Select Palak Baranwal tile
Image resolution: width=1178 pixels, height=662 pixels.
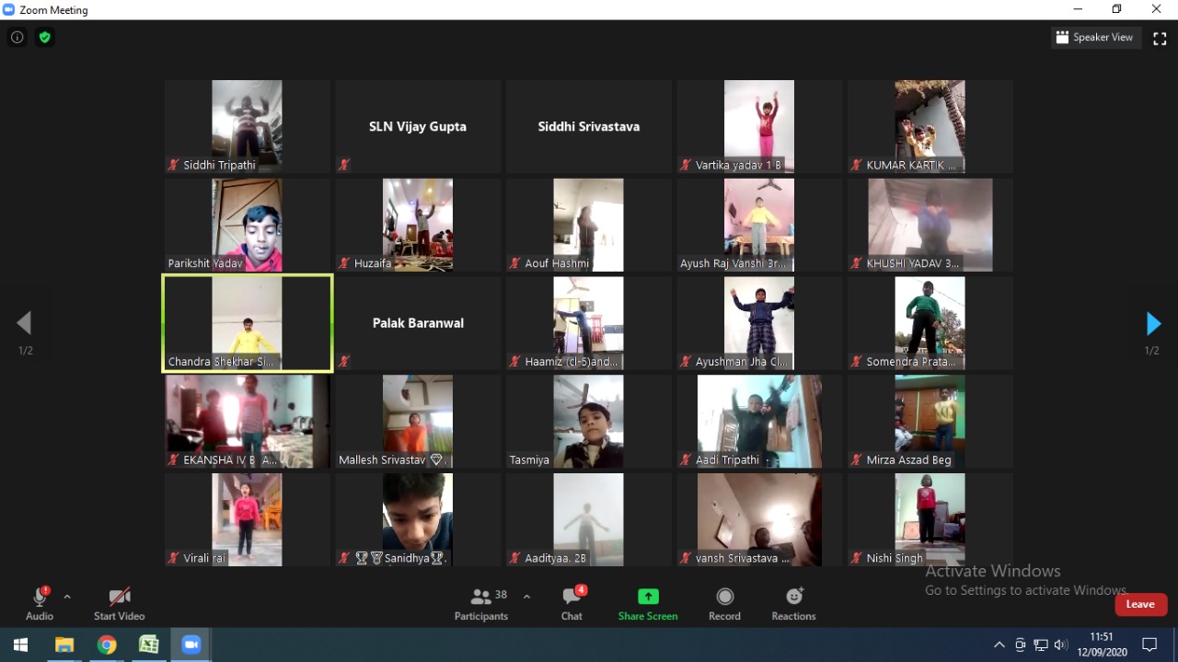418,323
